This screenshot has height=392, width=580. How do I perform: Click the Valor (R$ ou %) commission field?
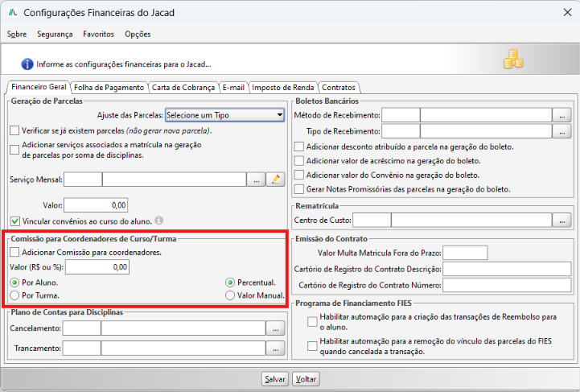point(97,267)
